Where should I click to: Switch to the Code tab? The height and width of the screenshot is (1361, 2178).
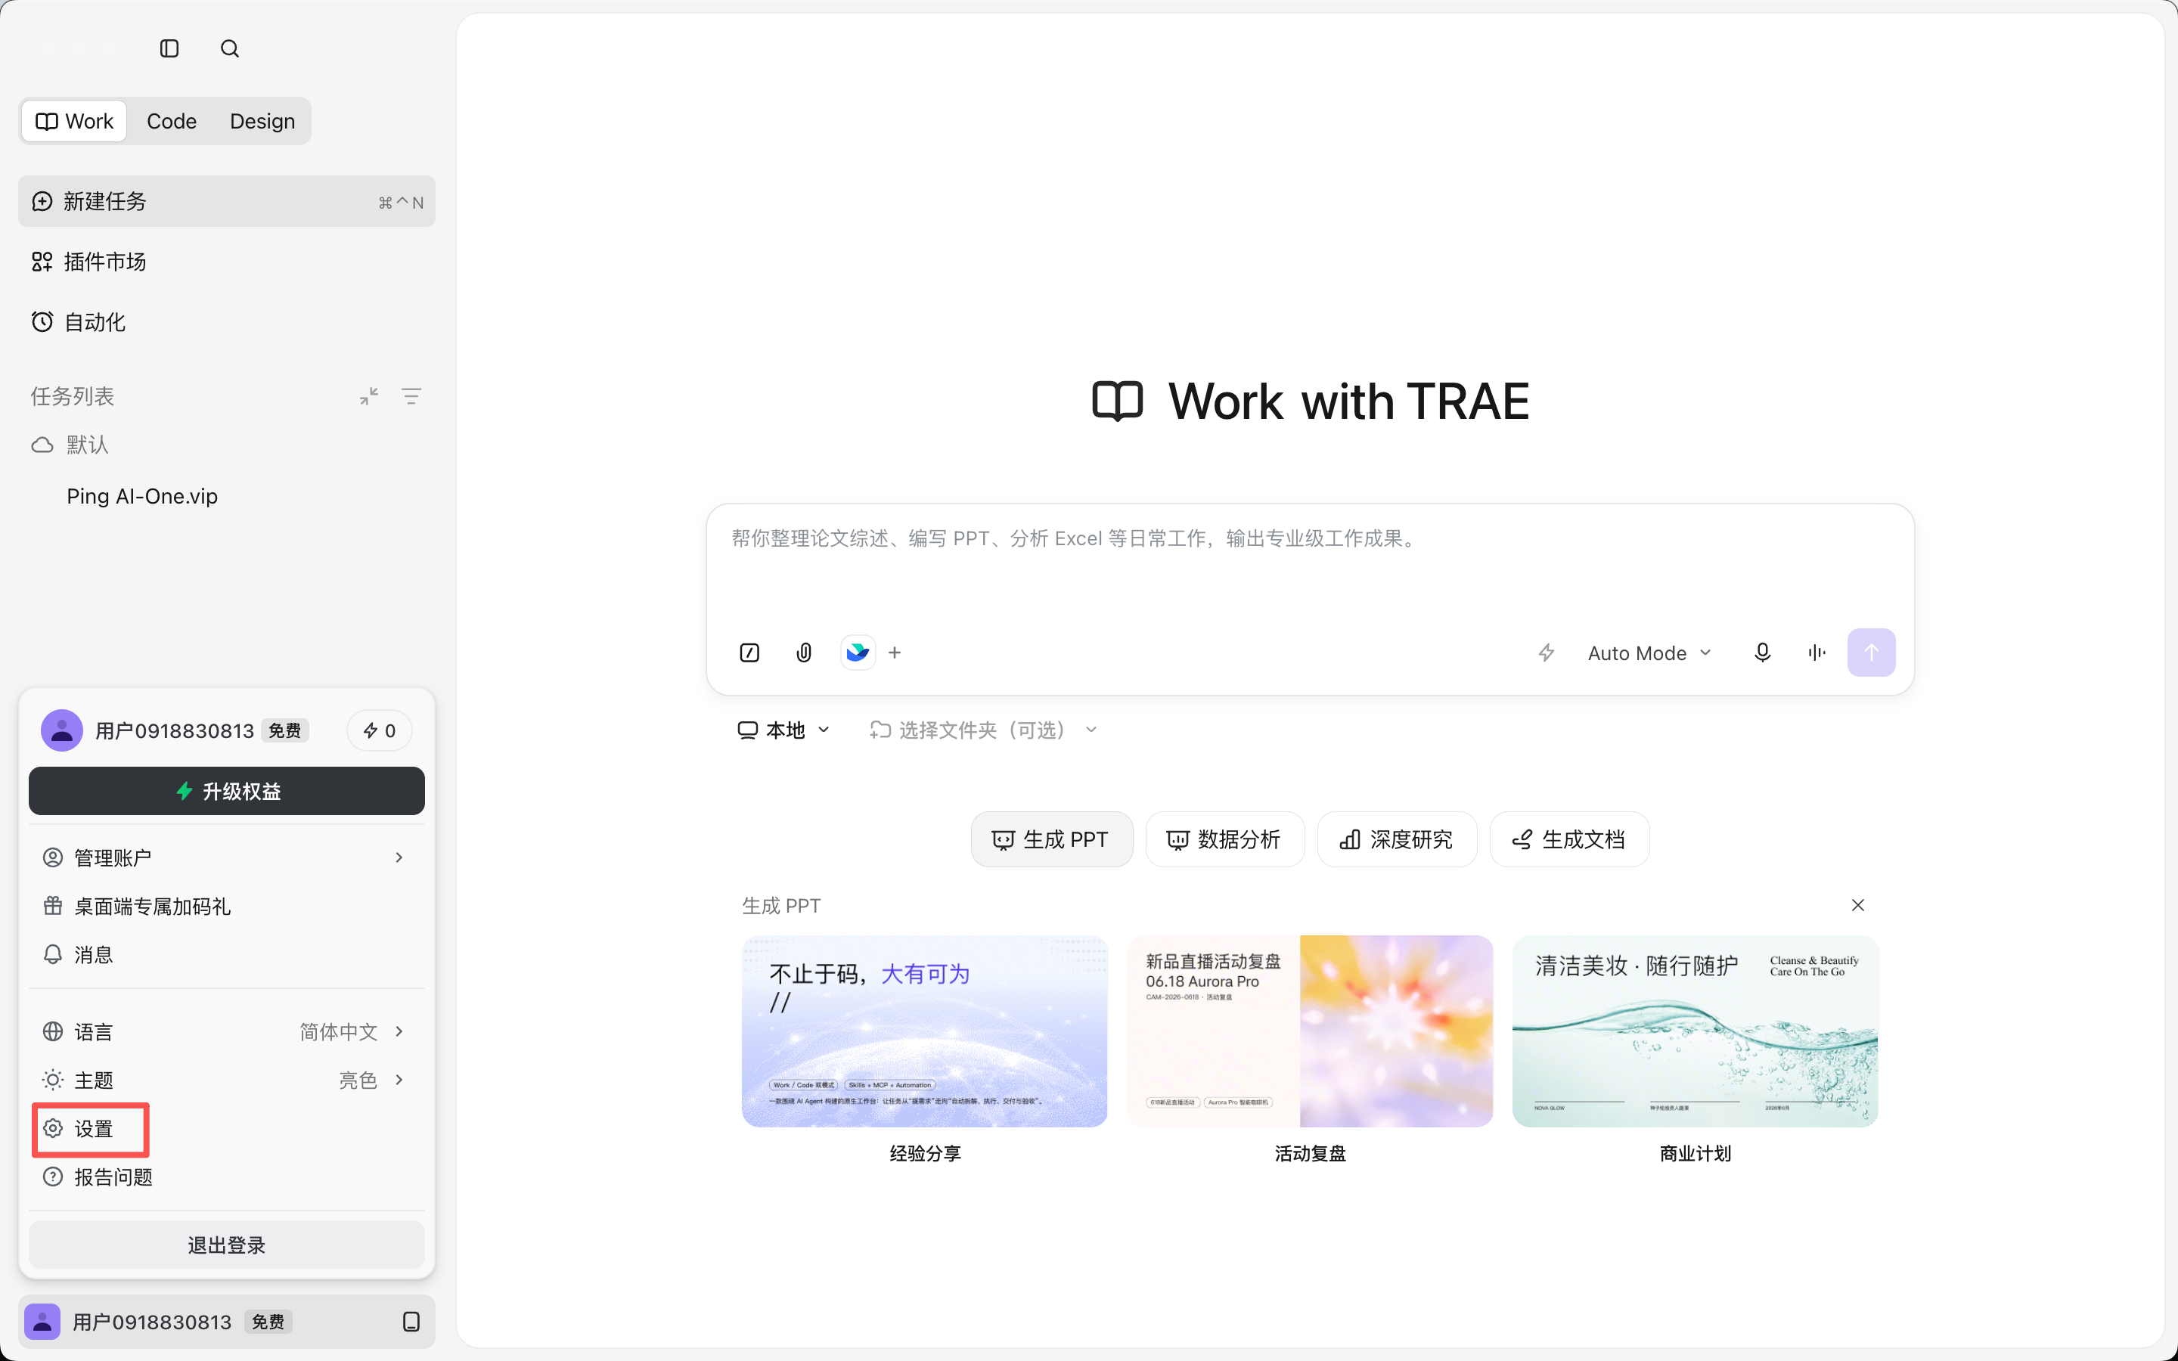tap(171, 121)
